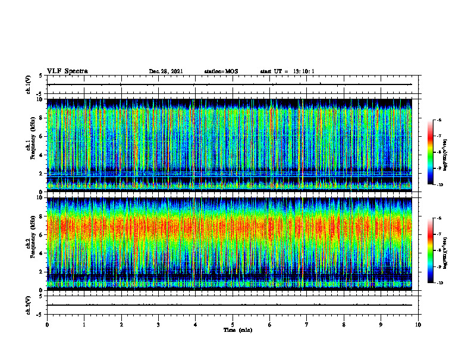Click the ch.2 spectrogram color bar
471x364 pixels.
point(431,250)
